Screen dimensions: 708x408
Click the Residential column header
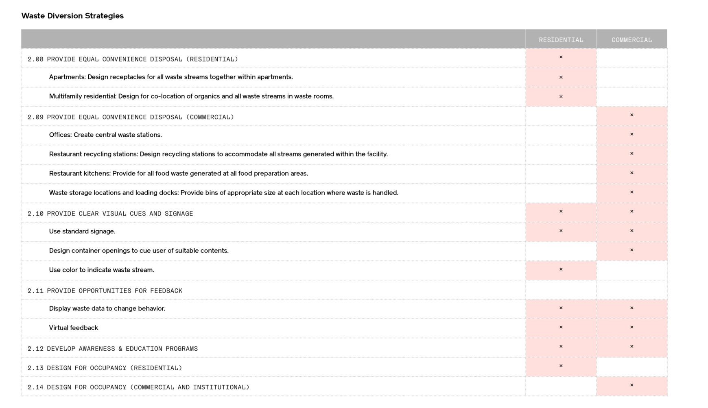(x=561, y=40)
